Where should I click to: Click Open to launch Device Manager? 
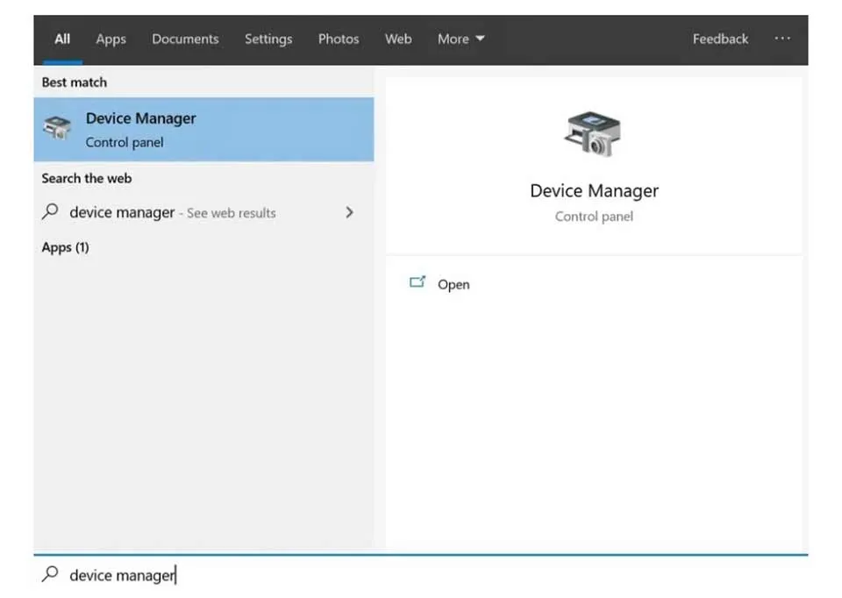coord(453,284)
